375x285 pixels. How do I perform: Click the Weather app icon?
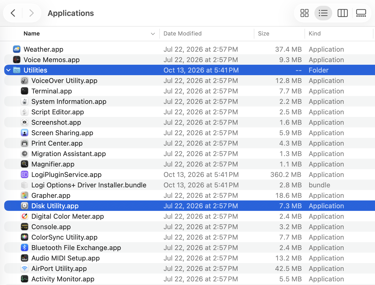(17, 49)
